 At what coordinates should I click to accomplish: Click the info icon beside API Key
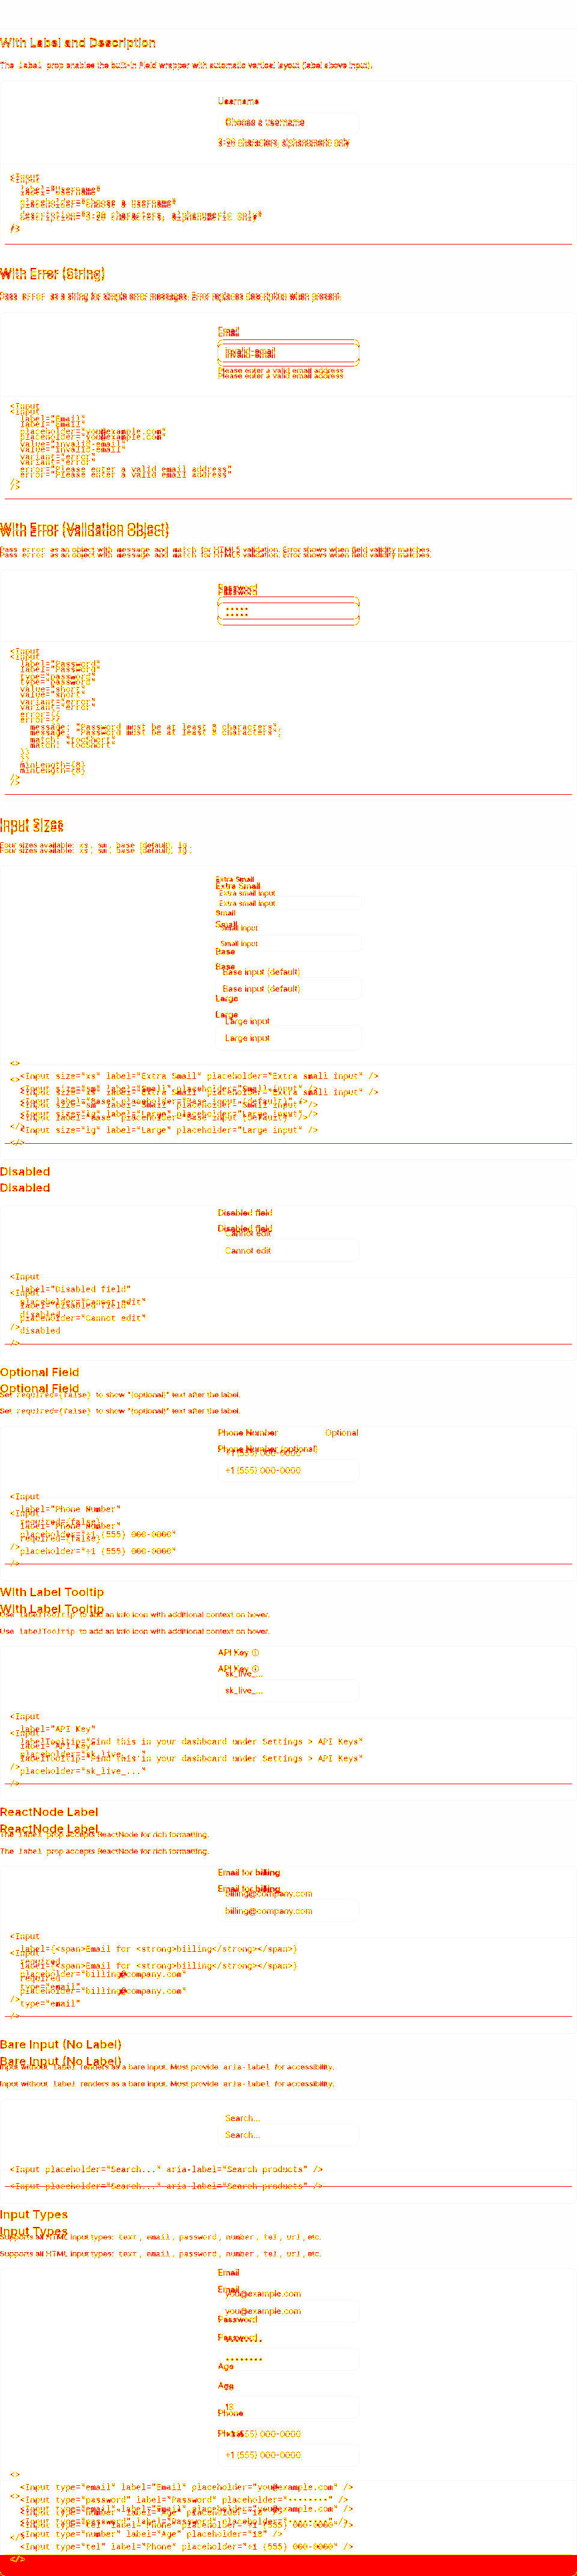[x=255, y=1653]
